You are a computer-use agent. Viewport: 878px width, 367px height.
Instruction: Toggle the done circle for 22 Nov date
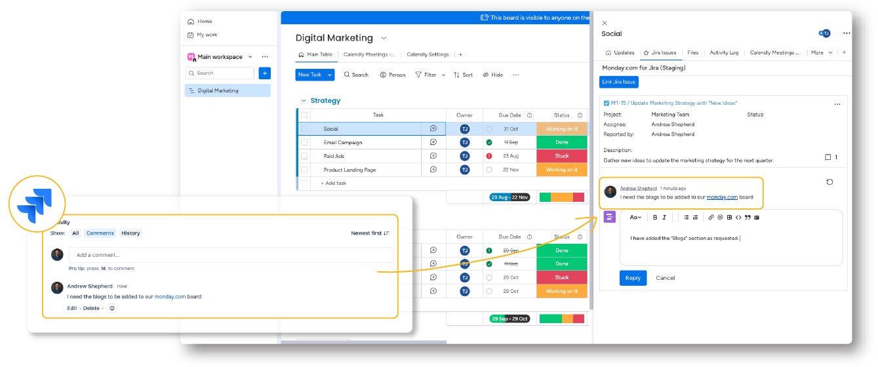pos(489,170)
